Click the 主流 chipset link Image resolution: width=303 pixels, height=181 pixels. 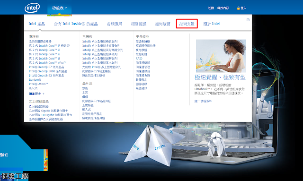[x=85, y=93]
